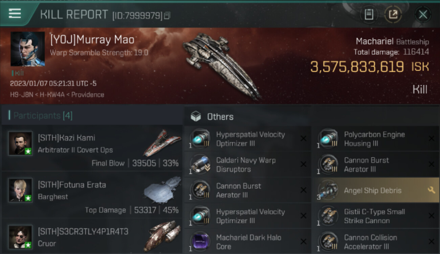
Task: Click the Others cube icon
Action: coord(196,117)
